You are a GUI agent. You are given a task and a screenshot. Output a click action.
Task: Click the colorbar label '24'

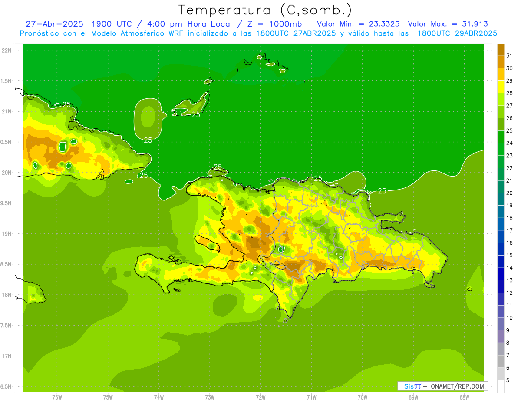click(509, 143)
